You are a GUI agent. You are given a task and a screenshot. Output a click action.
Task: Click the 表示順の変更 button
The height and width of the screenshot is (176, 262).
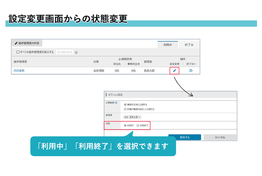coord(65,52)
